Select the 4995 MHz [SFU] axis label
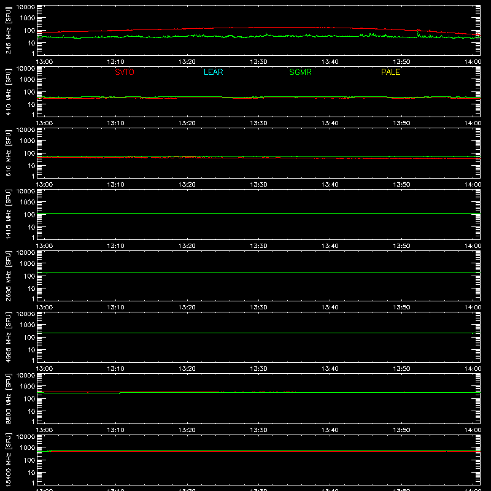491x491 pixels. coord(9,337)
